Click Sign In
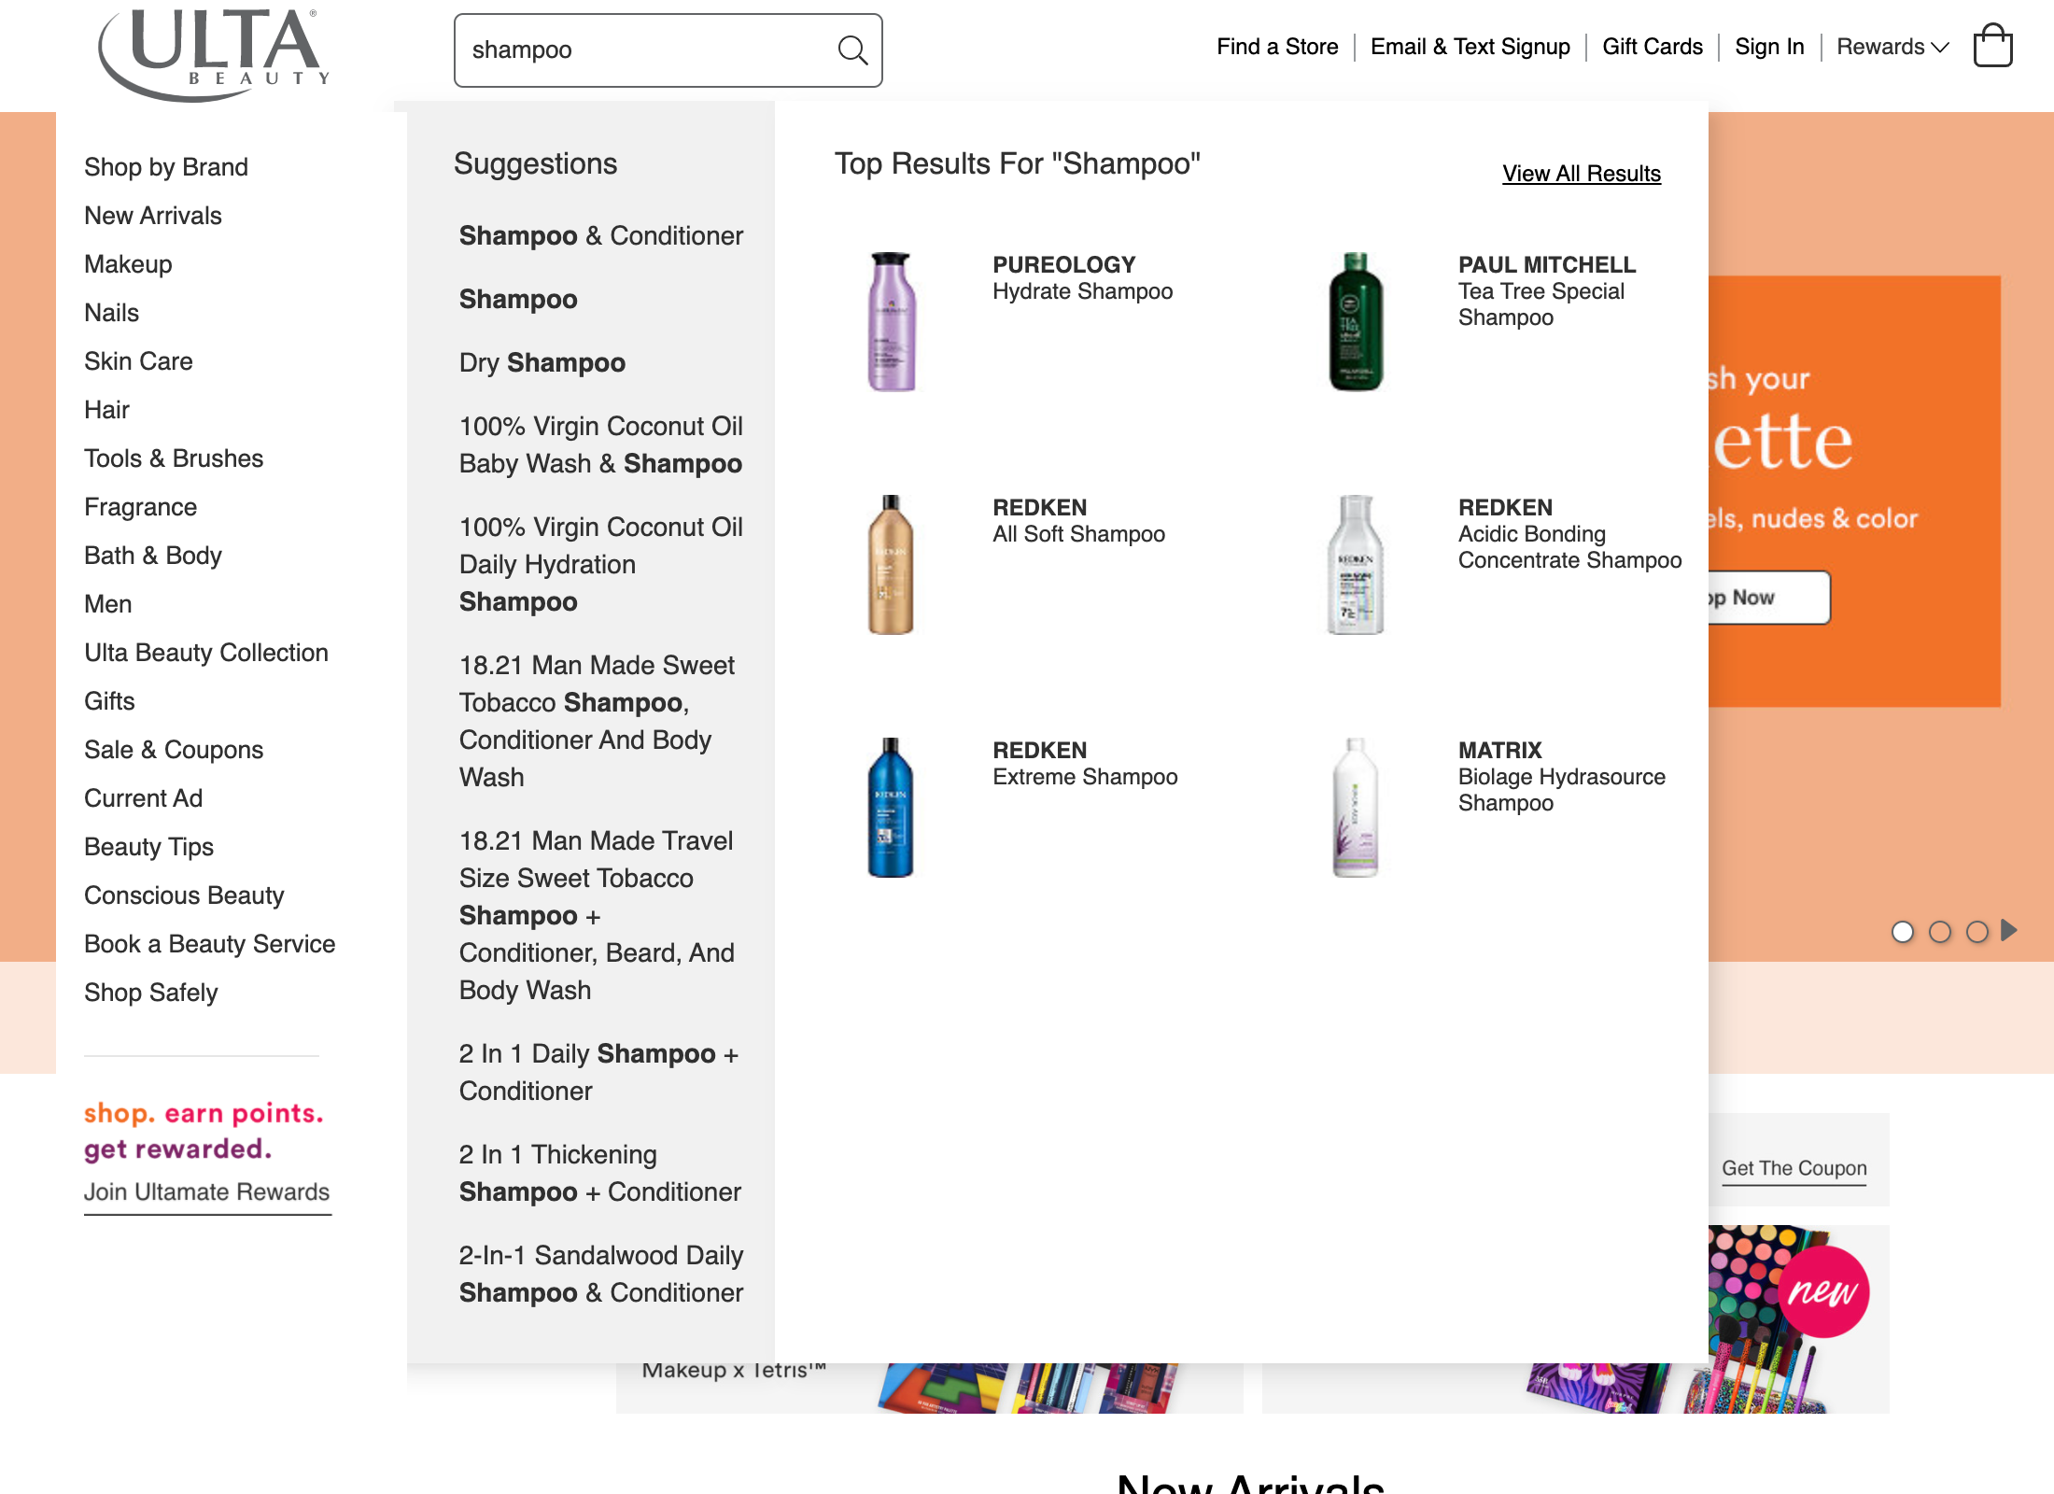This screenshot has height=1494, width=2054. [x=1769, y=46]
